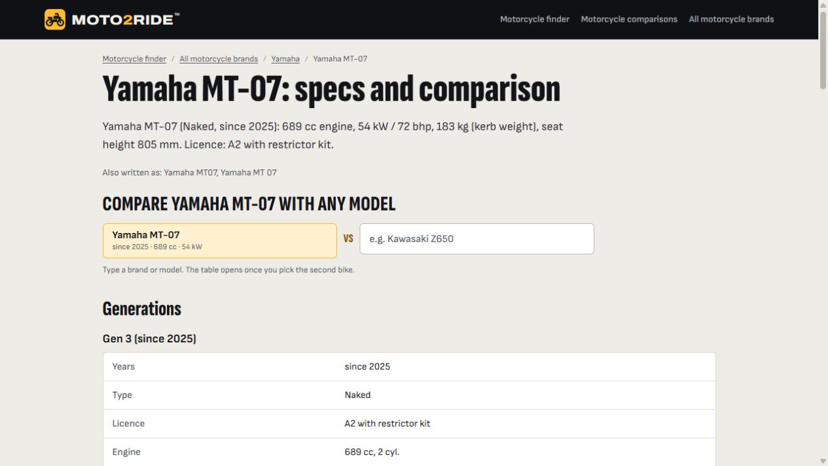The image size is (828, 466).
Task: Follow the All motorcycle brands breadcrumb link
Action: pyautogui.click(x=219, y=59)
